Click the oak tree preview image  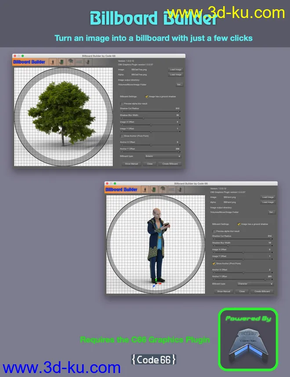coord(63,117)
